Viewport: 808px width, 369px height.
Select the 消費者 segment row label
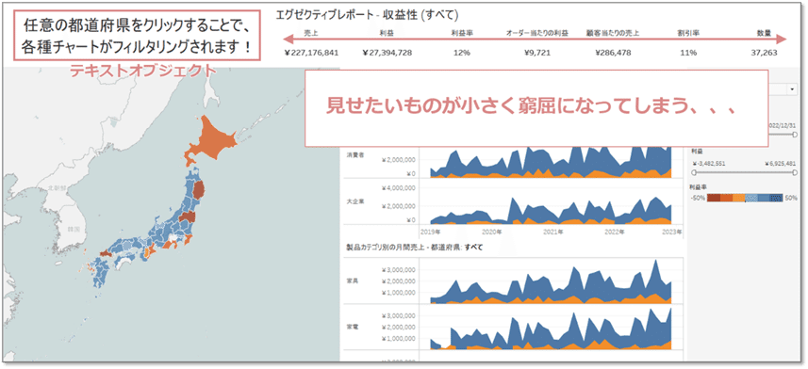click(355, 155)
